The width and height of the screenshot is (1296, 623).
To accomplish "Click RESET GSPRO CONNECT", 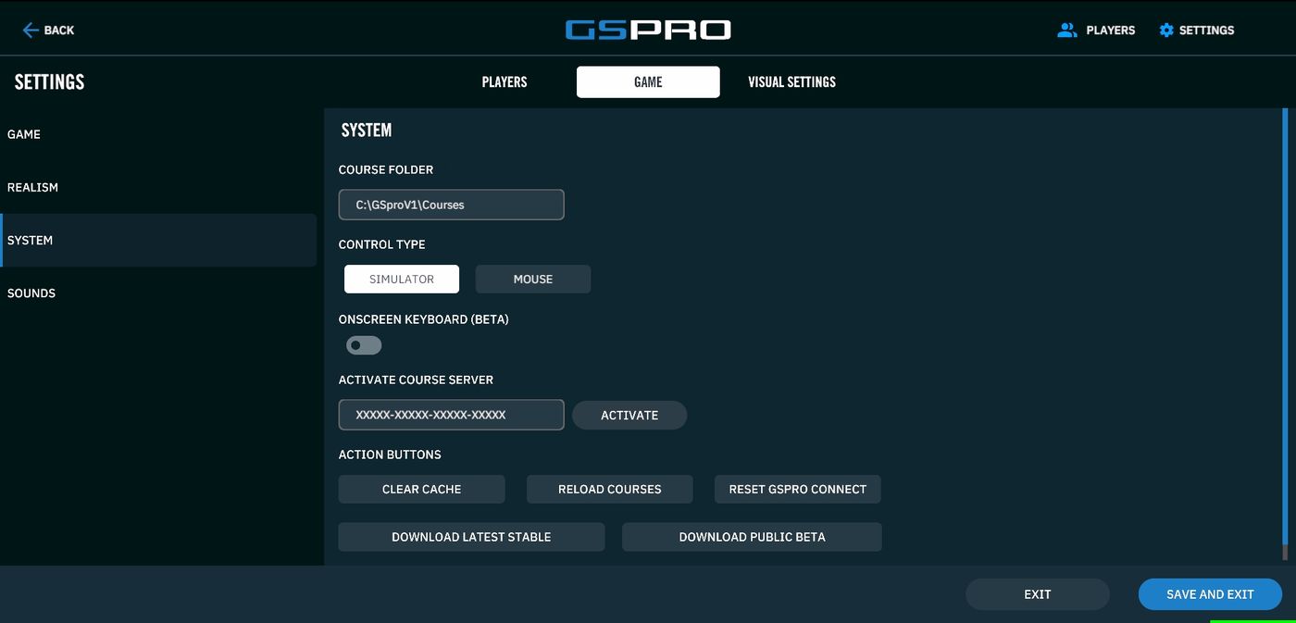I will coord(797,489).
